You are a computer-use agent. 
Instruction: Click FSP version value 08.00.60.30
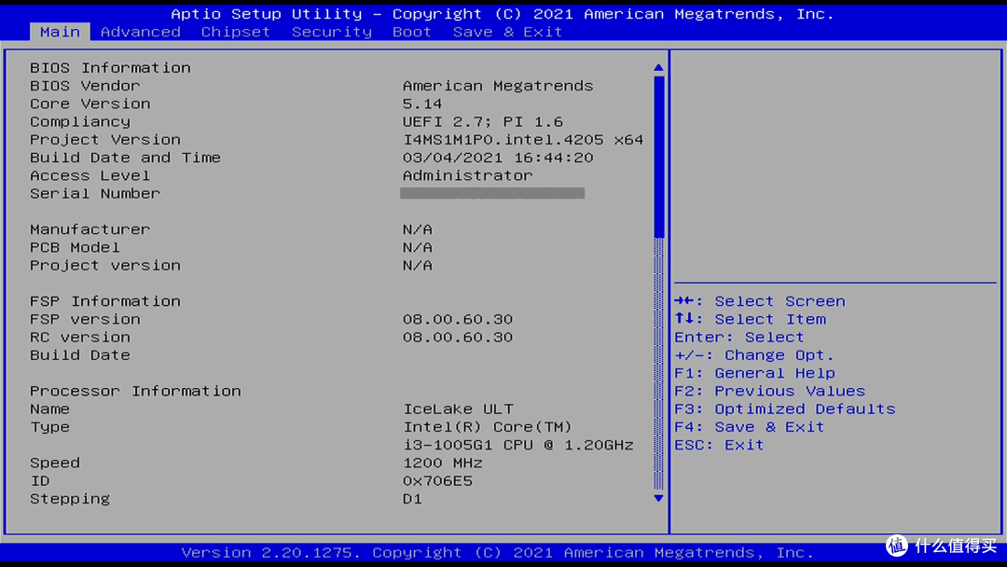pyautogui.click(x=458, y=319)
